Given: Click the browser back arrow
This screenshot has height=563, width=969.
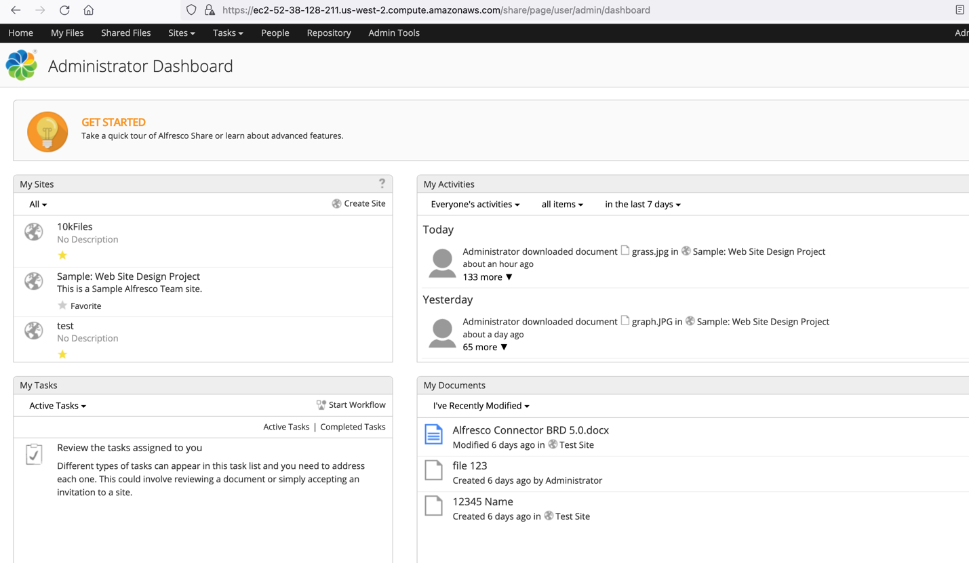Looking at the screenshot, I should [x=16, y=10].
